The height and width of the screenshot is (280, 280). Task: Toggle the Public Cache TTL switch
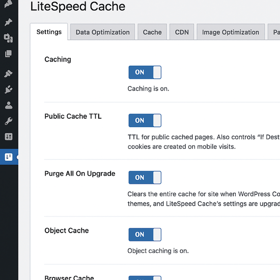[145, 120]
